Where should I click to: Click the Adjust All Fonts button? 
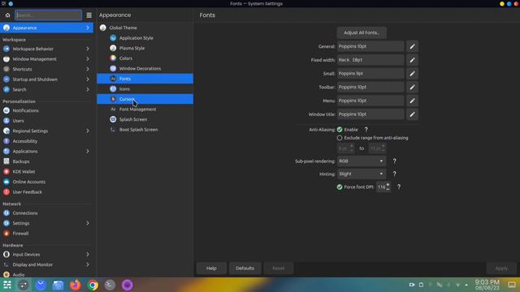[x=362, y=32]
